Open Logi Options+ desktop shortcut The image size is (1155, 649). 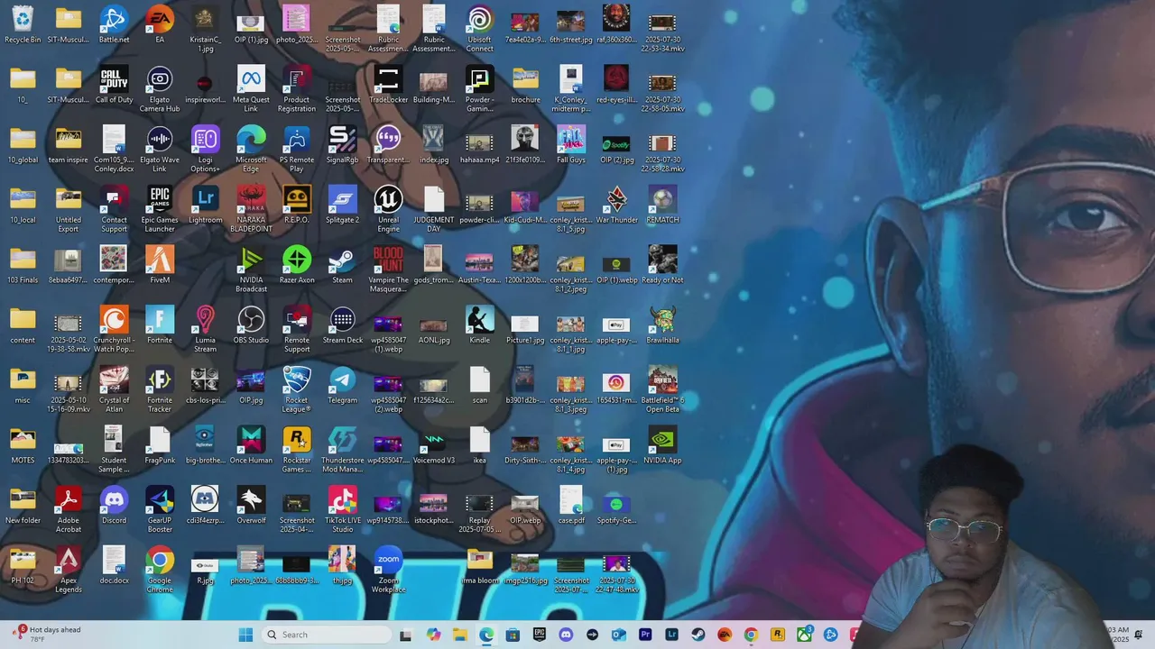pyautogui.click(x=205, y=149)
